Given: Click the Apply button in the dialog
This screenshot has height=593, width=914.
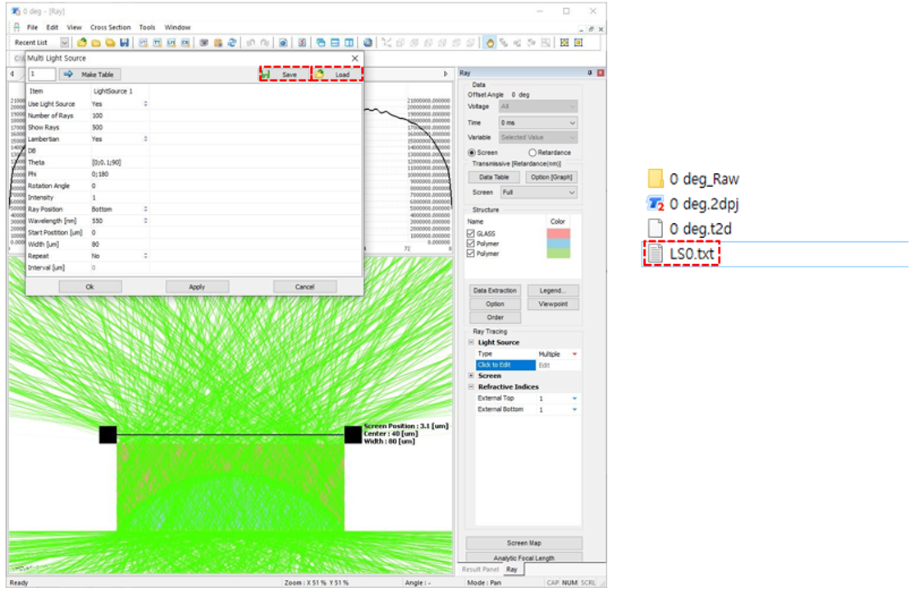Looking at the screenshot, I should (x=197, y=287).
